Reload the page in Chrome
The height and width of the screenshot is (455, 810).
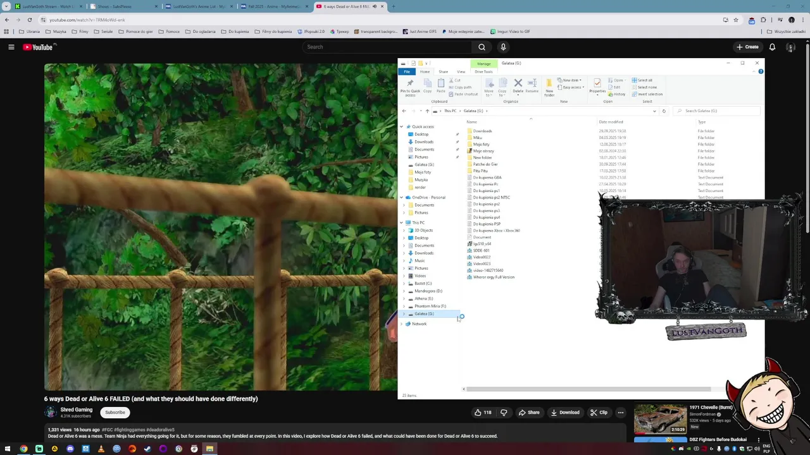pyautogui.click(x=29, y=20)
